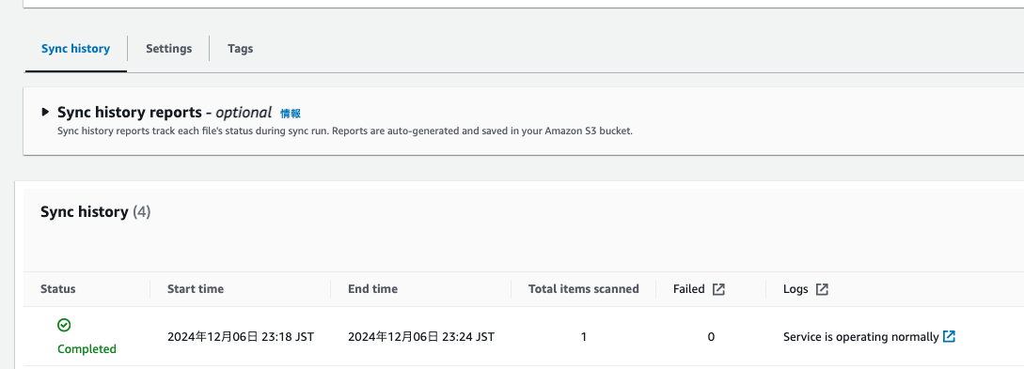Viewport: 1024px width, 369px height.
Task: Click the green Completed checkmark icon
Action: [64, 325]
